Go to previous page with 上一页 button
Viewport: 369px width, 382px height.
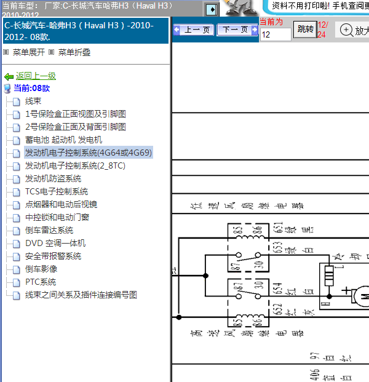[x=194, y=30]
